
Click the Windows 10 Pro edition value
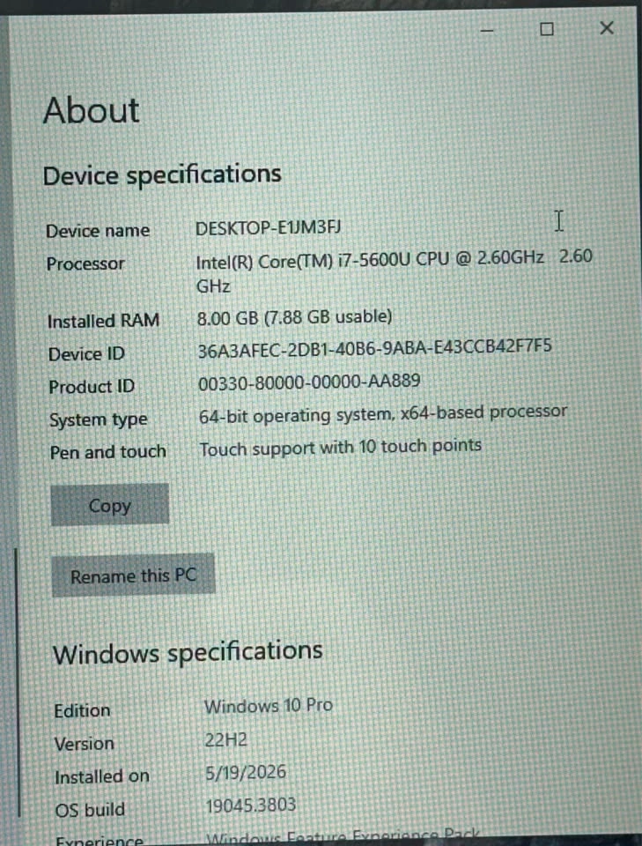click(x=269, y=706)
